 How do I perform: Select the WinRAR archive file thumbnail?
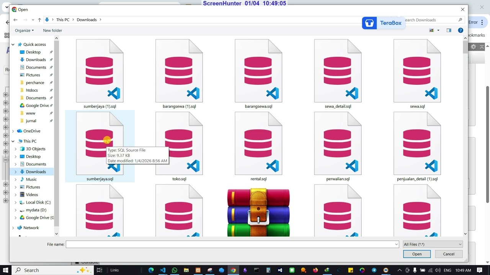(258, 212)
